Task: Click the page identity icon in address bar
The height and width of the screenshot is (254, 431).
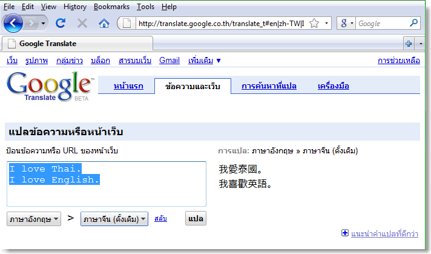Action: [x=127, y=24]
